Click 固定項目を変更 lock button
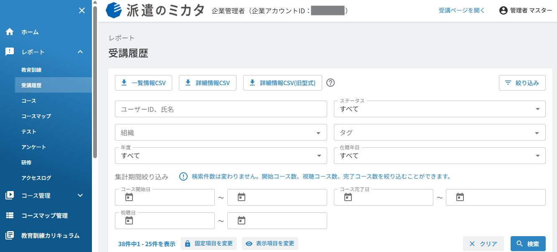This screenshot has height=252, width=557. [209, 244]
